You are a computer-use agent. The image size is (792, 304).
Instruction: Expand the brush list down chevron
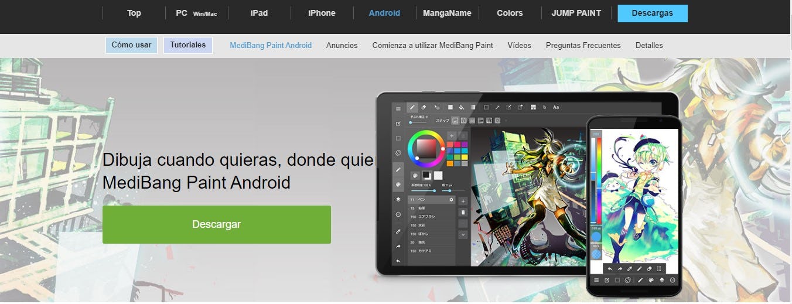coord(463,234)
